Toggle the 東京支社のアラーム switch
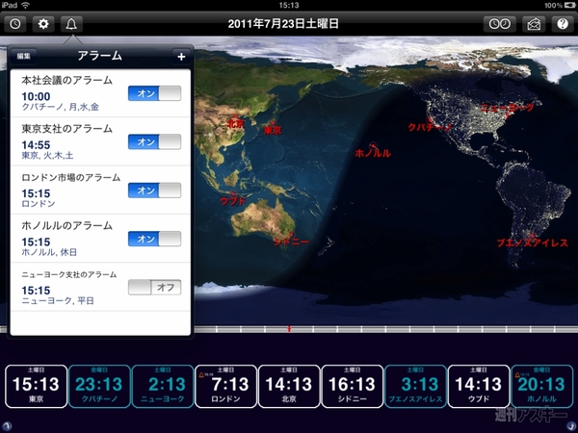This screenshot has width=578, height=433. click(154, 141)
